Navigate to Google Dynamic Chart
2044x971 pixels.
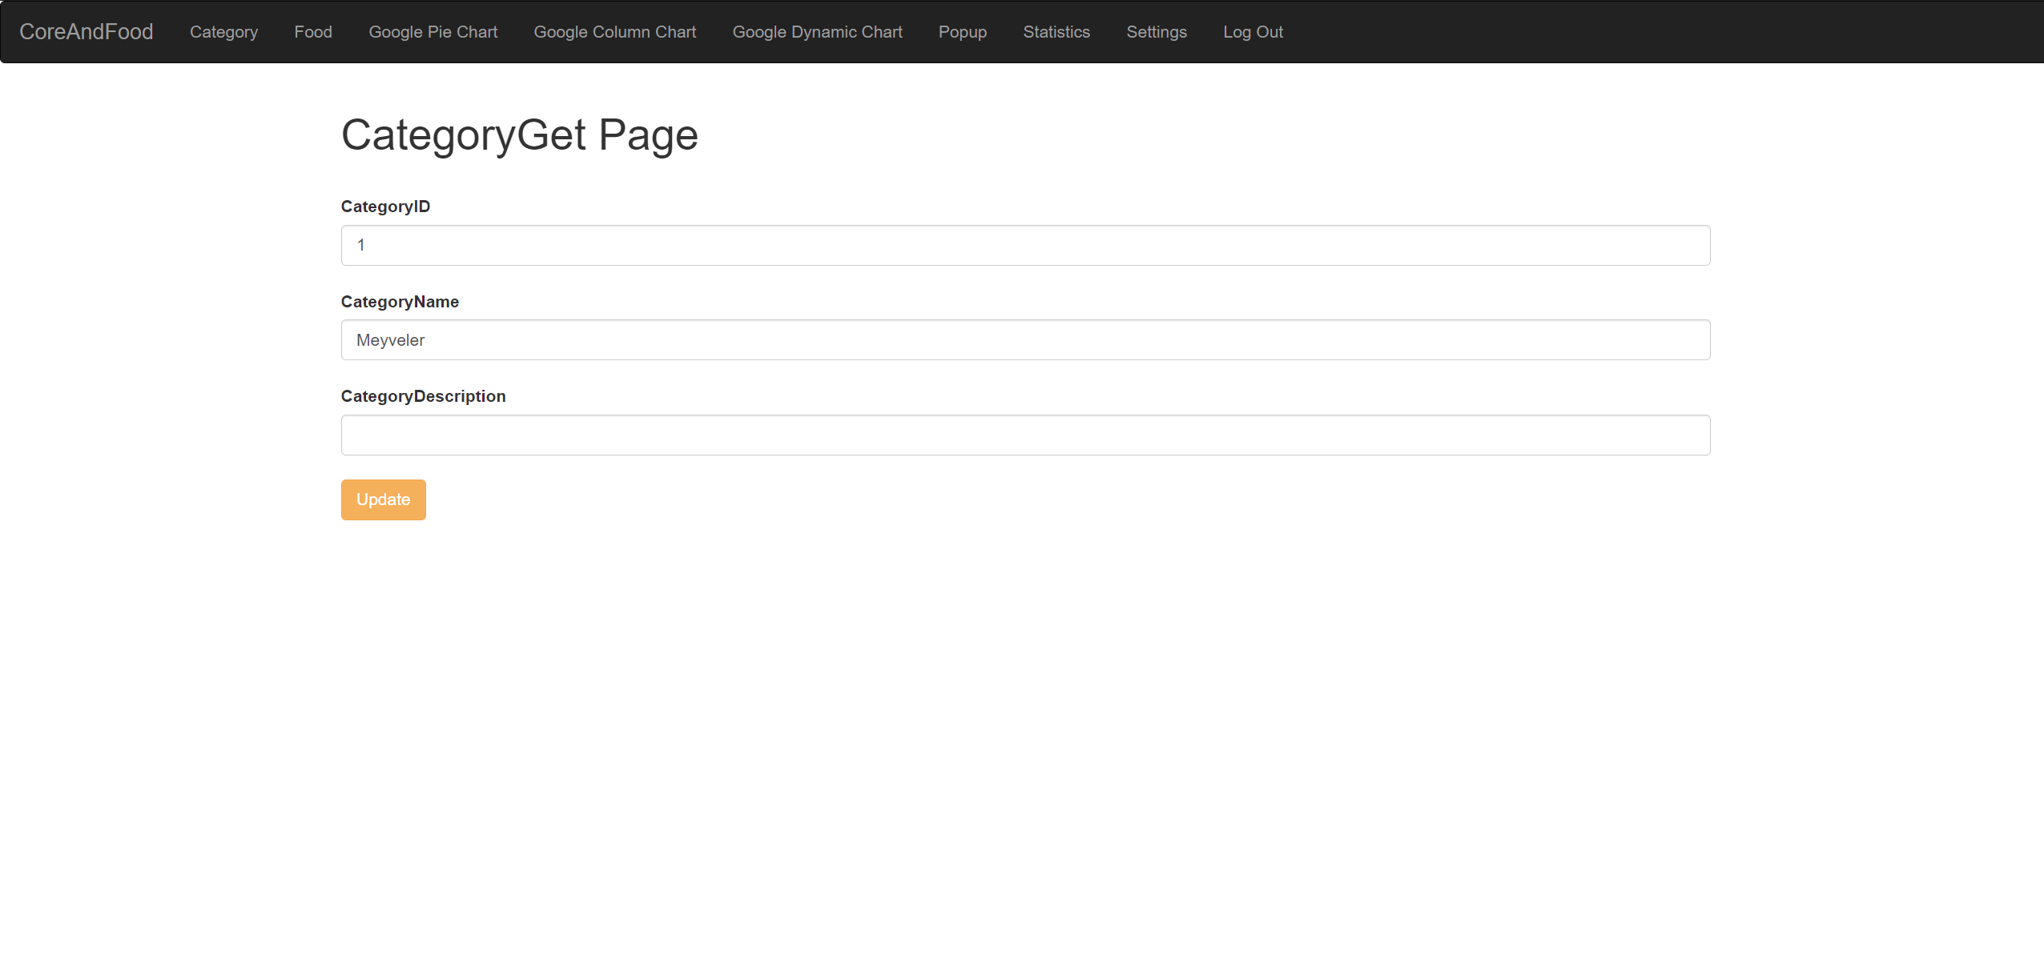(x=817, y=31)
